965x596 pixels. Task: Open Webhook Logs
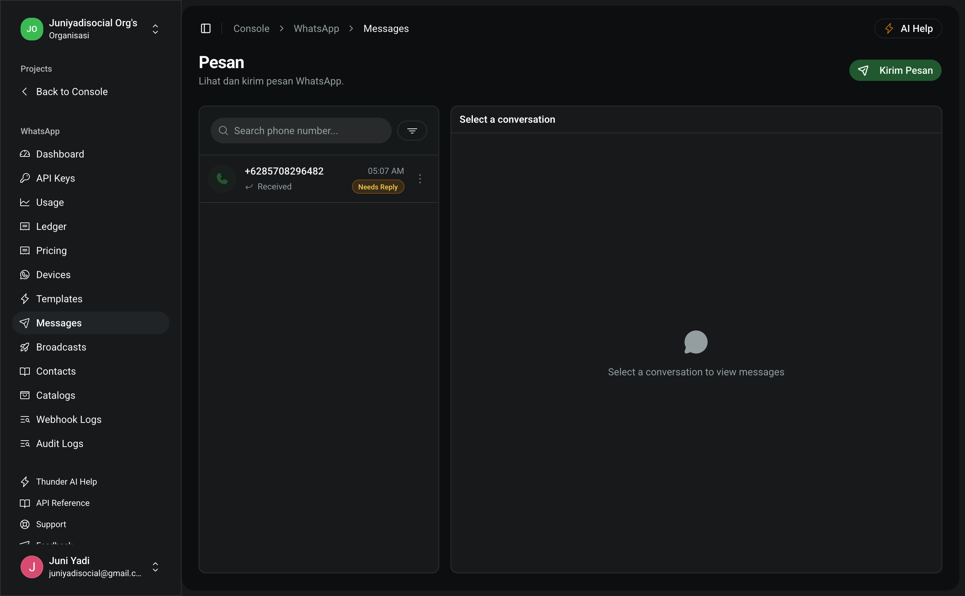(x=91, y=419)
